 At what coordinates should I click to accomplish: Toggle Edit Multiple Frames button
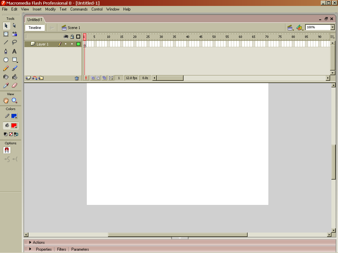click(104, 78)
